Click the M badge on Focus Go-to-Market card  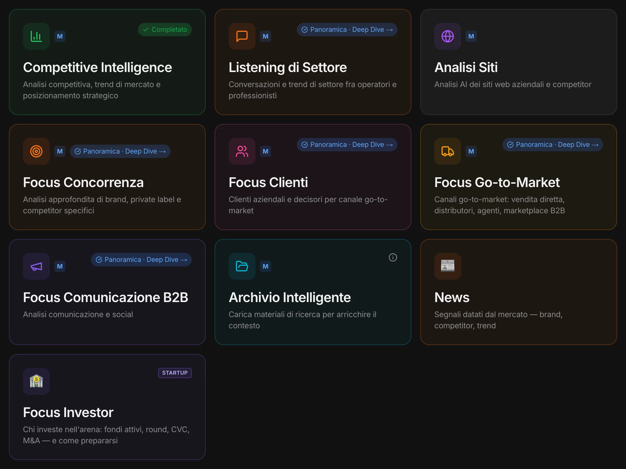point(471,151)
